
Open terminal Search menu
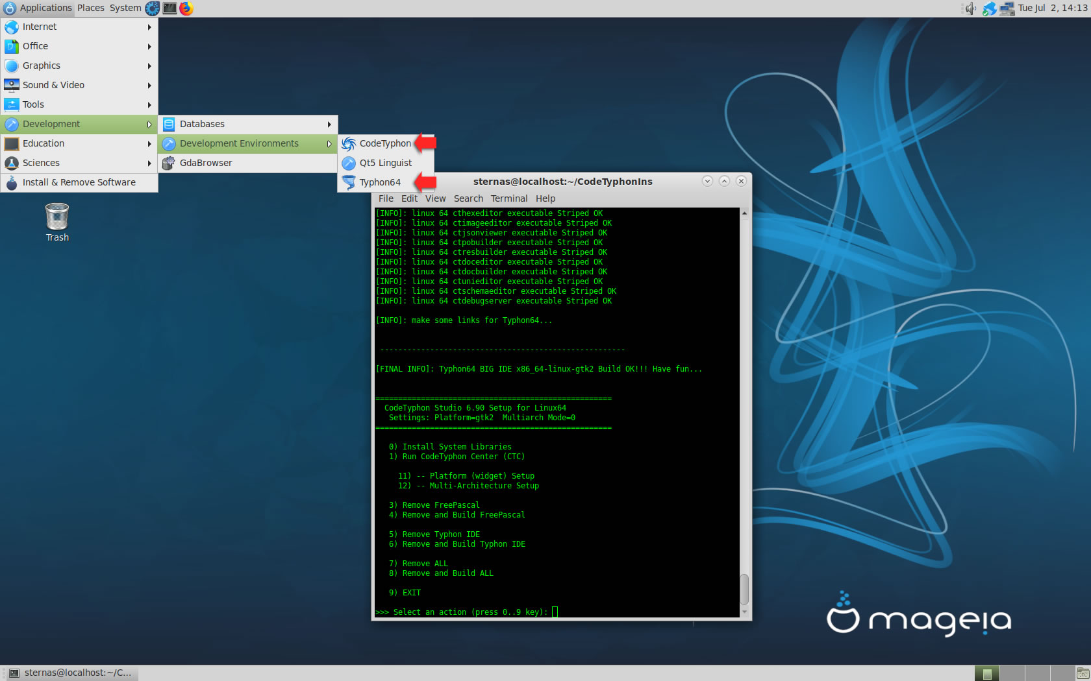468,198
